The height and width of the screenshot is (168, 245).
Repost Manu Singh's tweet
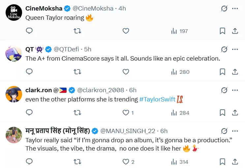click(x=77, y=162)
